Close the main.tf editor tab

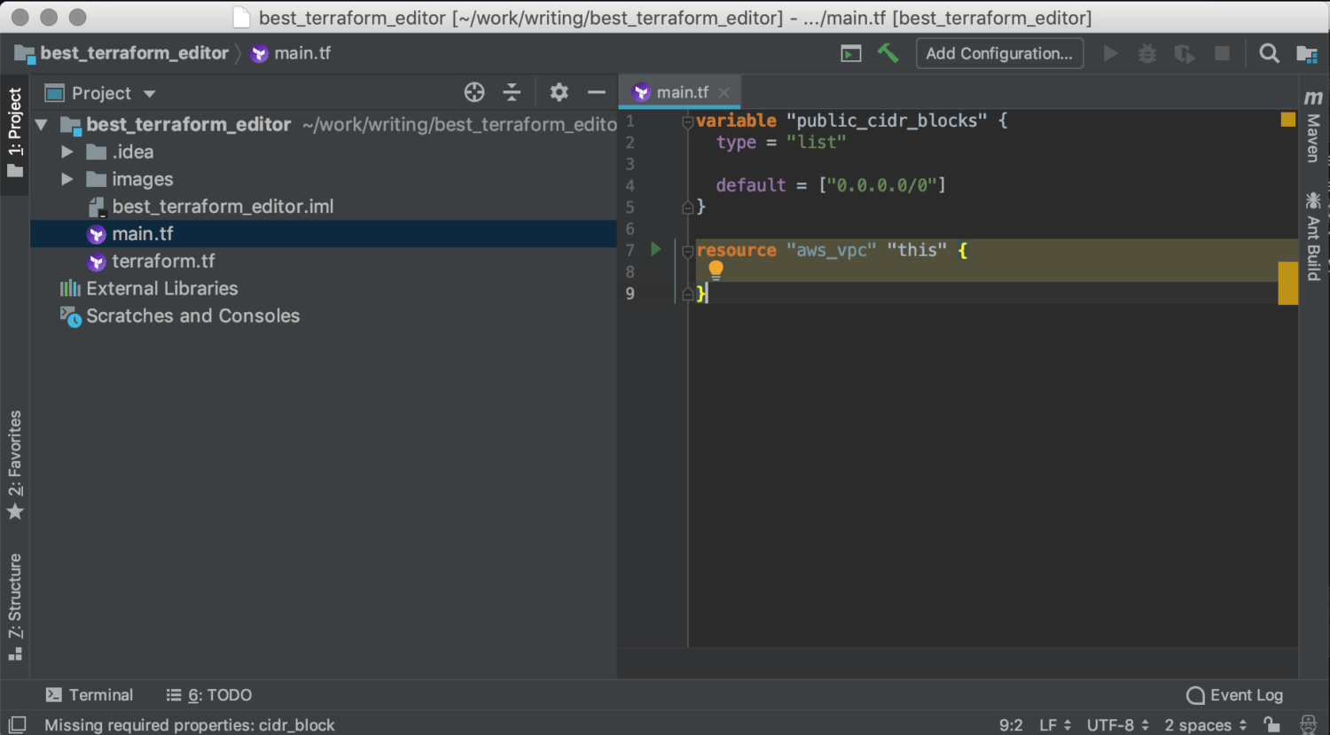pos(724,92)
